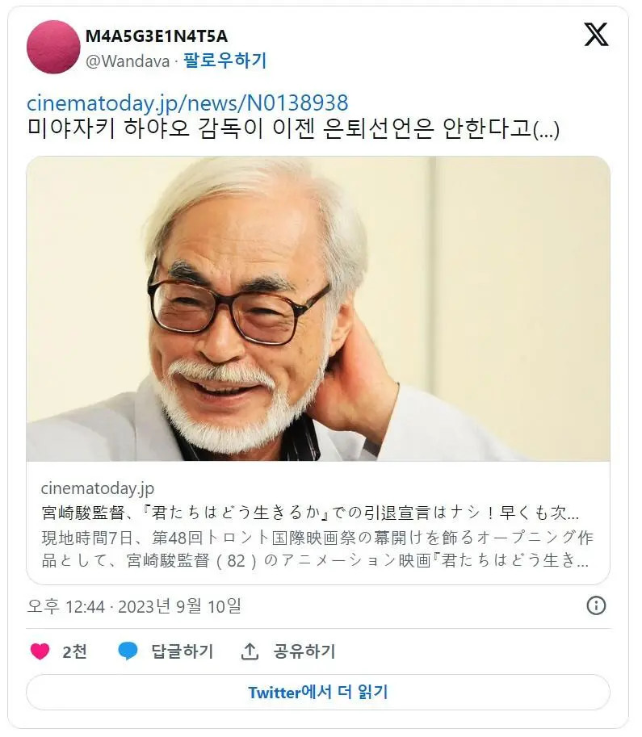Open the article card photo thumbnail

click(318, 309)
